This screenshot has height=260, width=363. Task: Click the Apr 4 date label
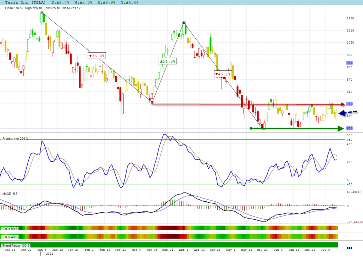(x=183, y=250)
